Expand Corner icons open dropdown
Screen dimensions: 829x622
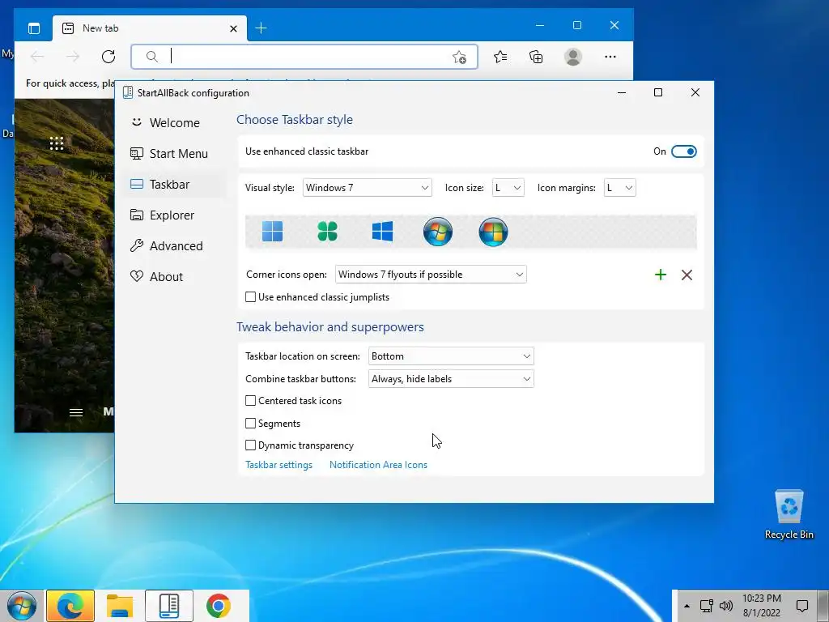coord(431,275)
